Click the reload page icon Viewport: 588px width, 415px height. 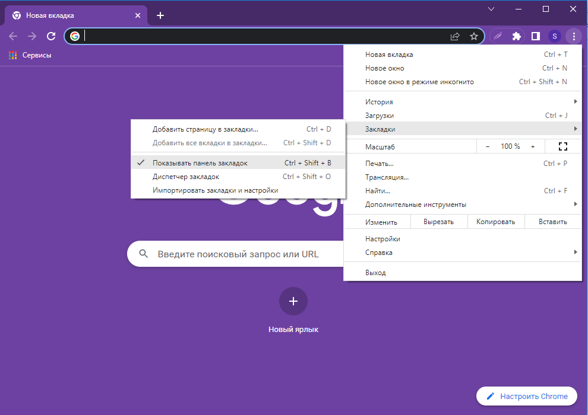click(x=51, y=36)
